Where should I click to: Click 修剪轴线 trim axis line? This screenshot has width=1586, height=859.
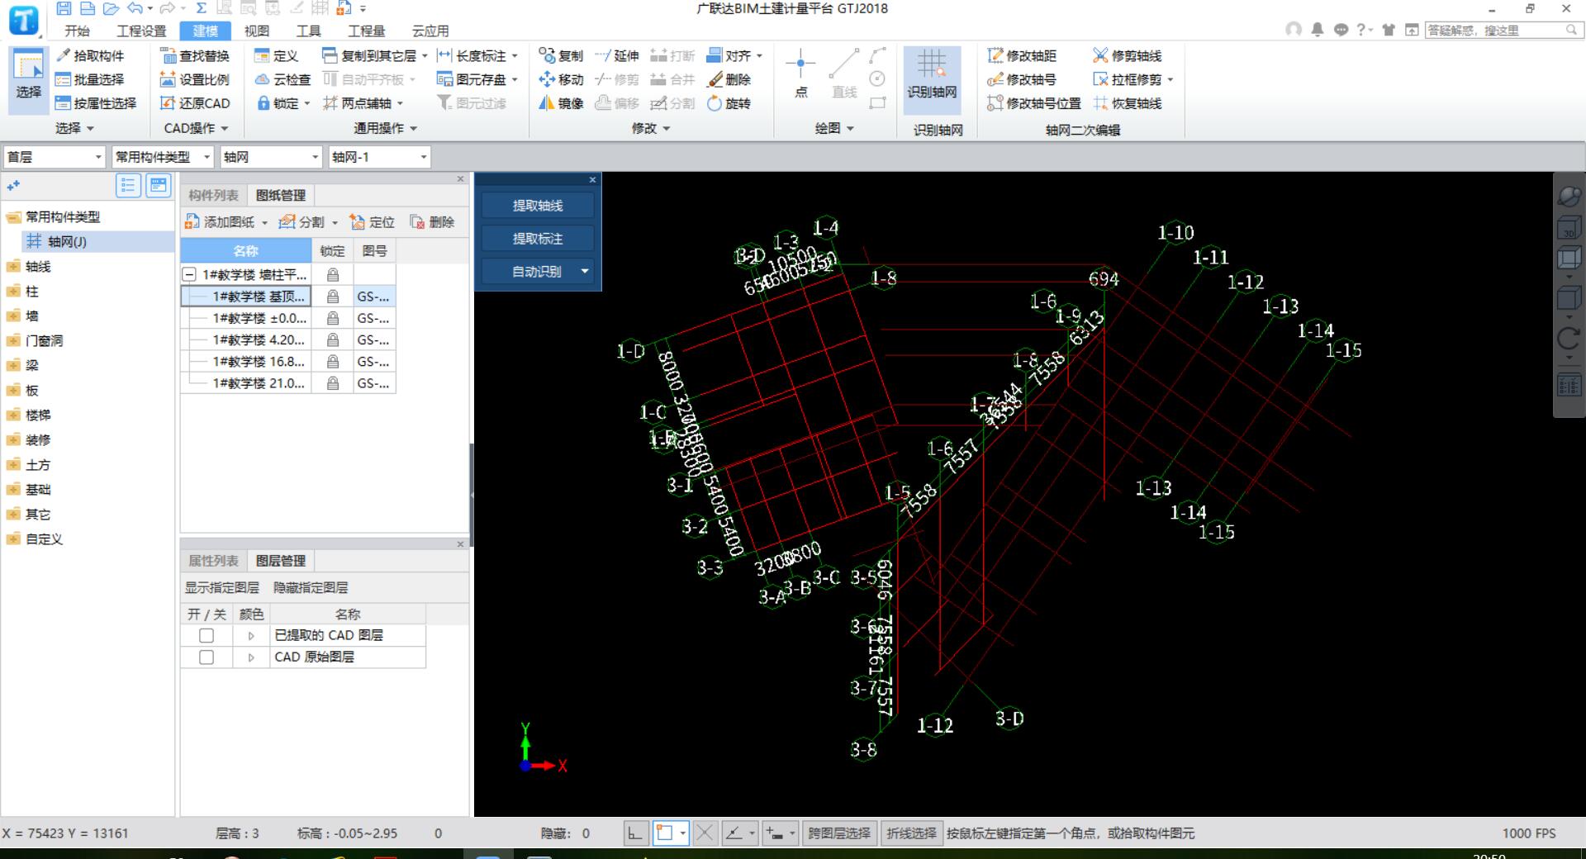pyautogui.click(x=1127, y=56)
